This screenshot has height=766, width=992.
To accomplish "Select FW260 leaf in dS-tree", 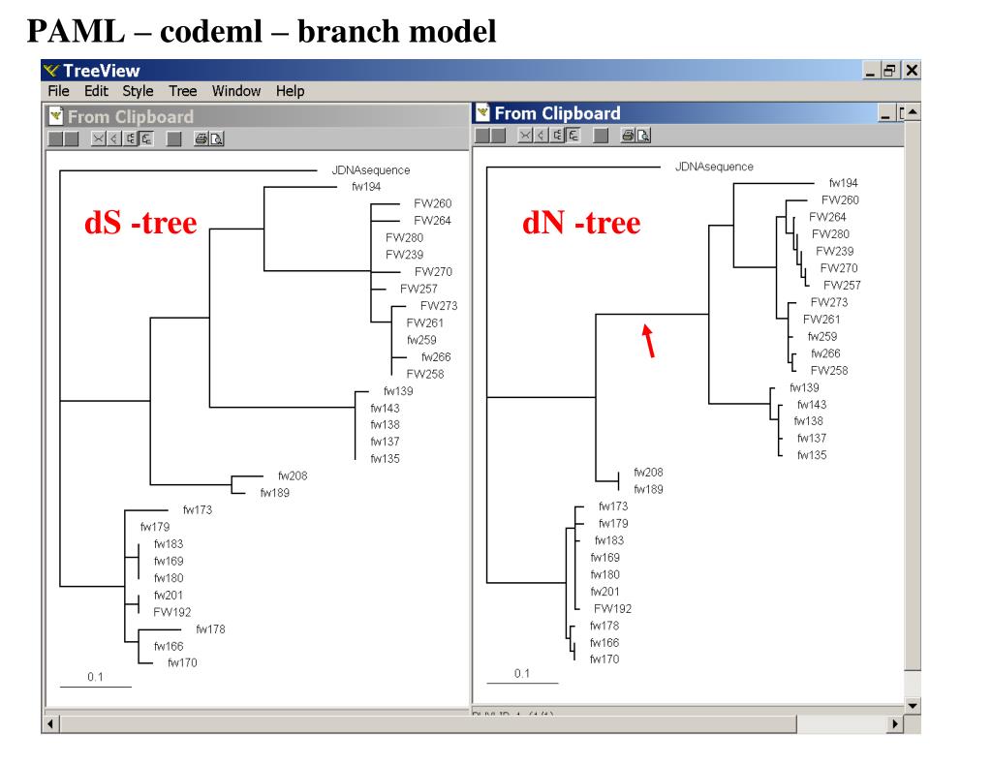I will (433, 203).
